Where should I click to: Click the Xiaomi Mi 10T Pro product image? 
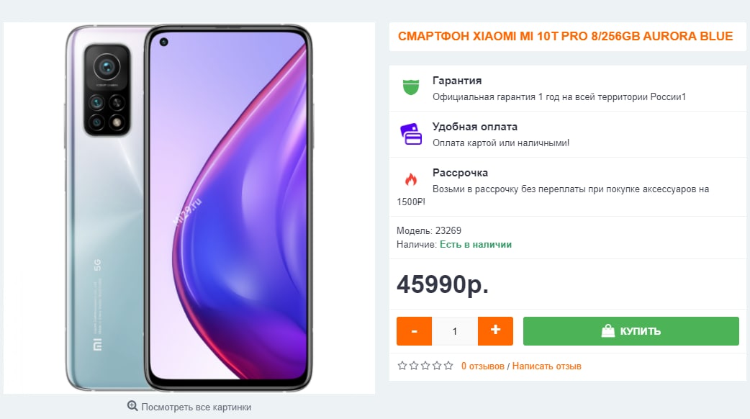coord(189,208)
